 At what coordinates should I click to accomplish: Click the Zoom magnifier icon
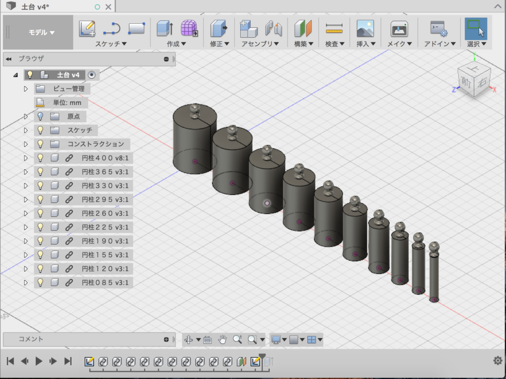[238, 339]
